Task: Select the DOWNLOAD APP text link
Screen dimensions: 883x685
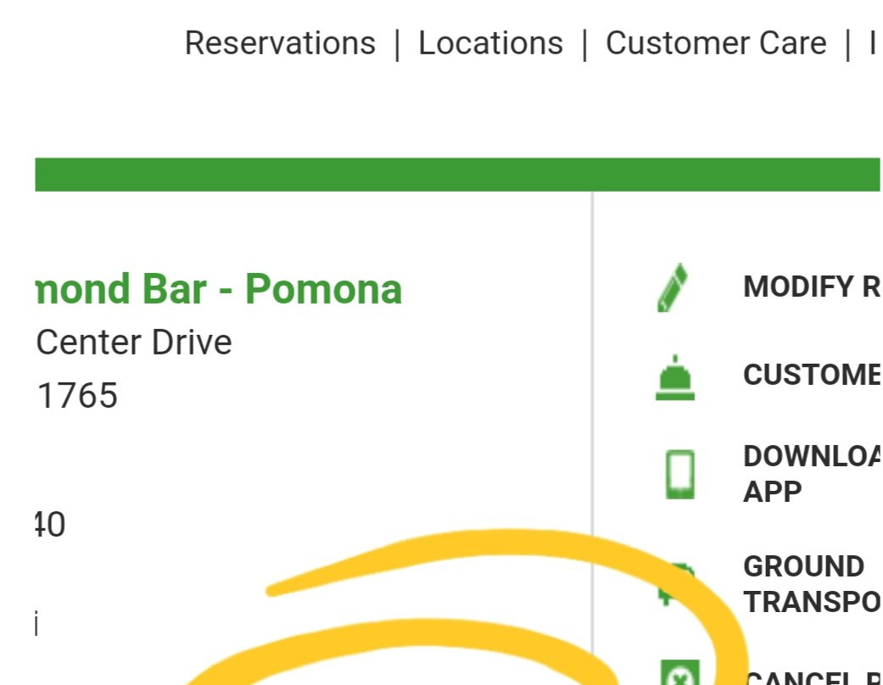Action: 810,474
